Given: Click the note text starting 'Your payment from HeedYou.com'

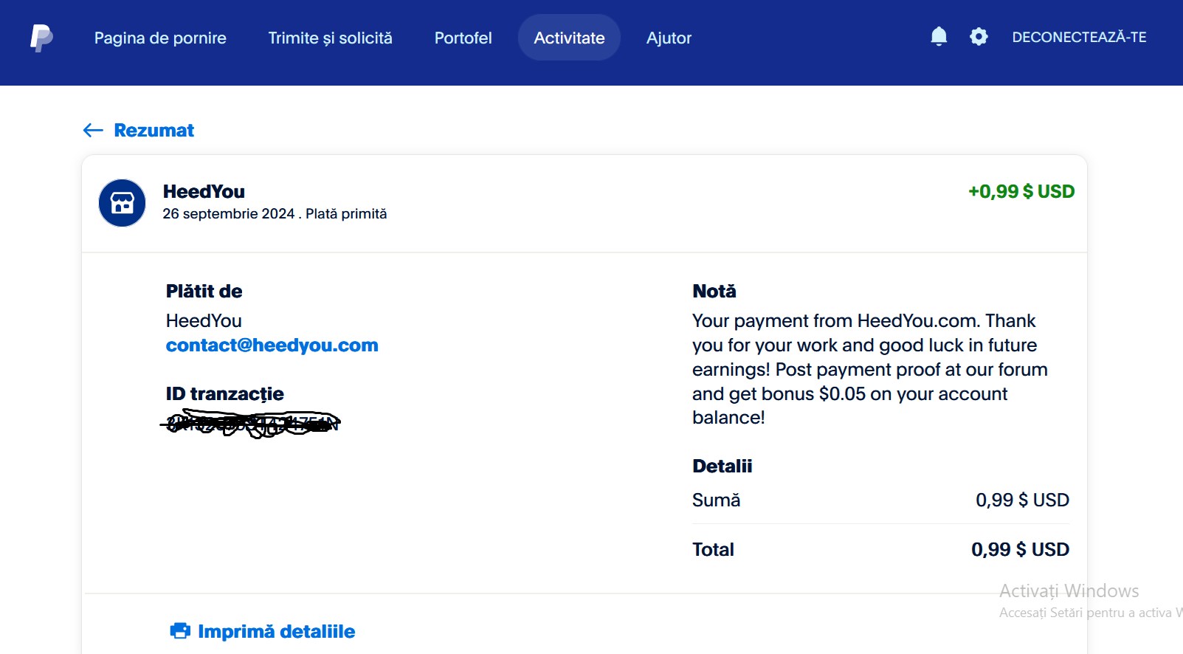Looking at the screenshot, I should click(x=870, y=369).
